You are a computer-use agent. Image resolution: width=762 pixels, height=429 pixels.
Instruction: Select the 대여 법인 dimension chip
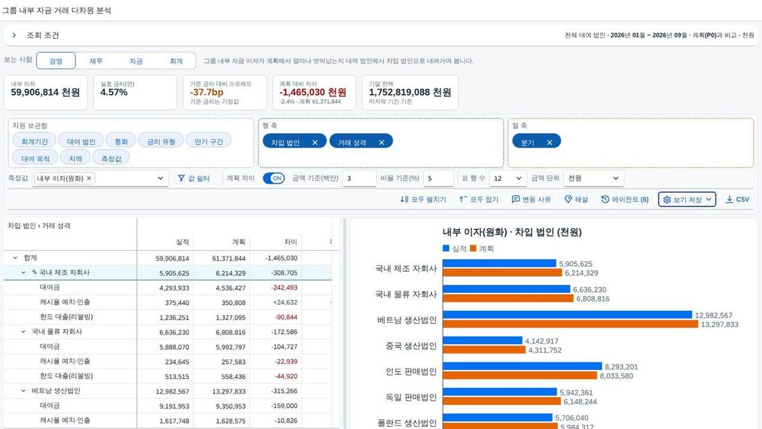click(81, 141)
